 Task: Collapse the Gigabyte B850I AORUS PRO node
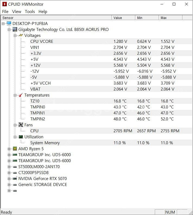[9, 30]
